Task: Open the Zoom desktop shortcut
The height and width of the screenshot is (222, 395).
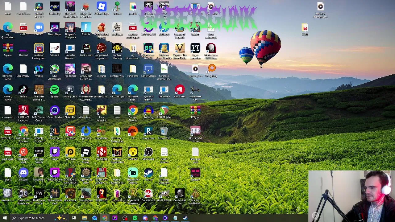Action: 39,29
